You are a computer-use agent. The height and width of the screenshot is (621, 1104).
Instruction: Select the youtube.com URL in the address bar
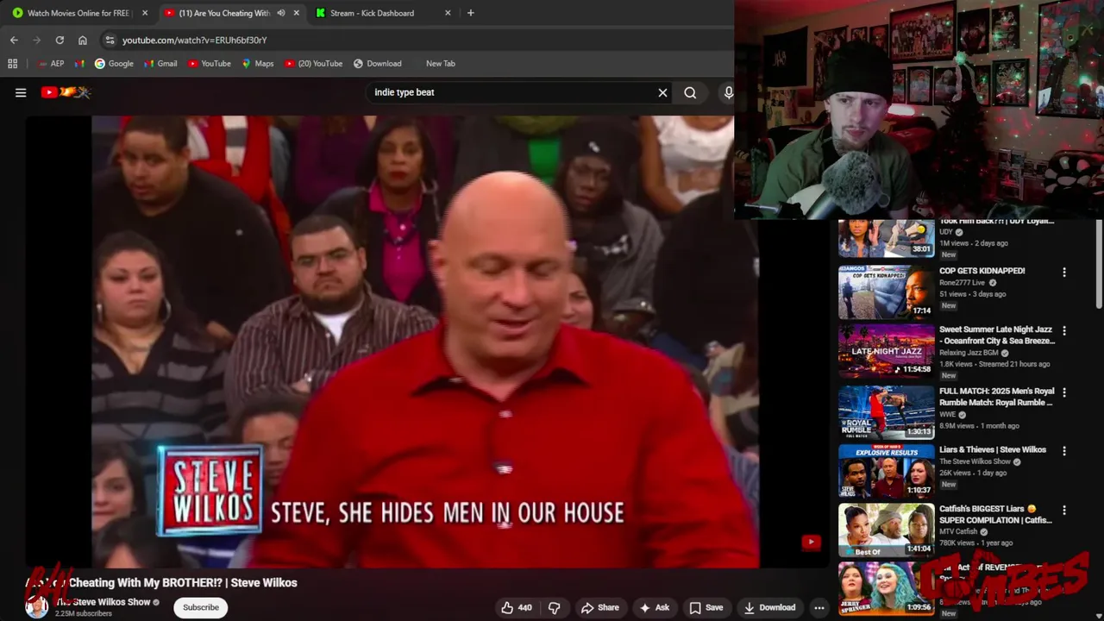click(x=194, y=40)
